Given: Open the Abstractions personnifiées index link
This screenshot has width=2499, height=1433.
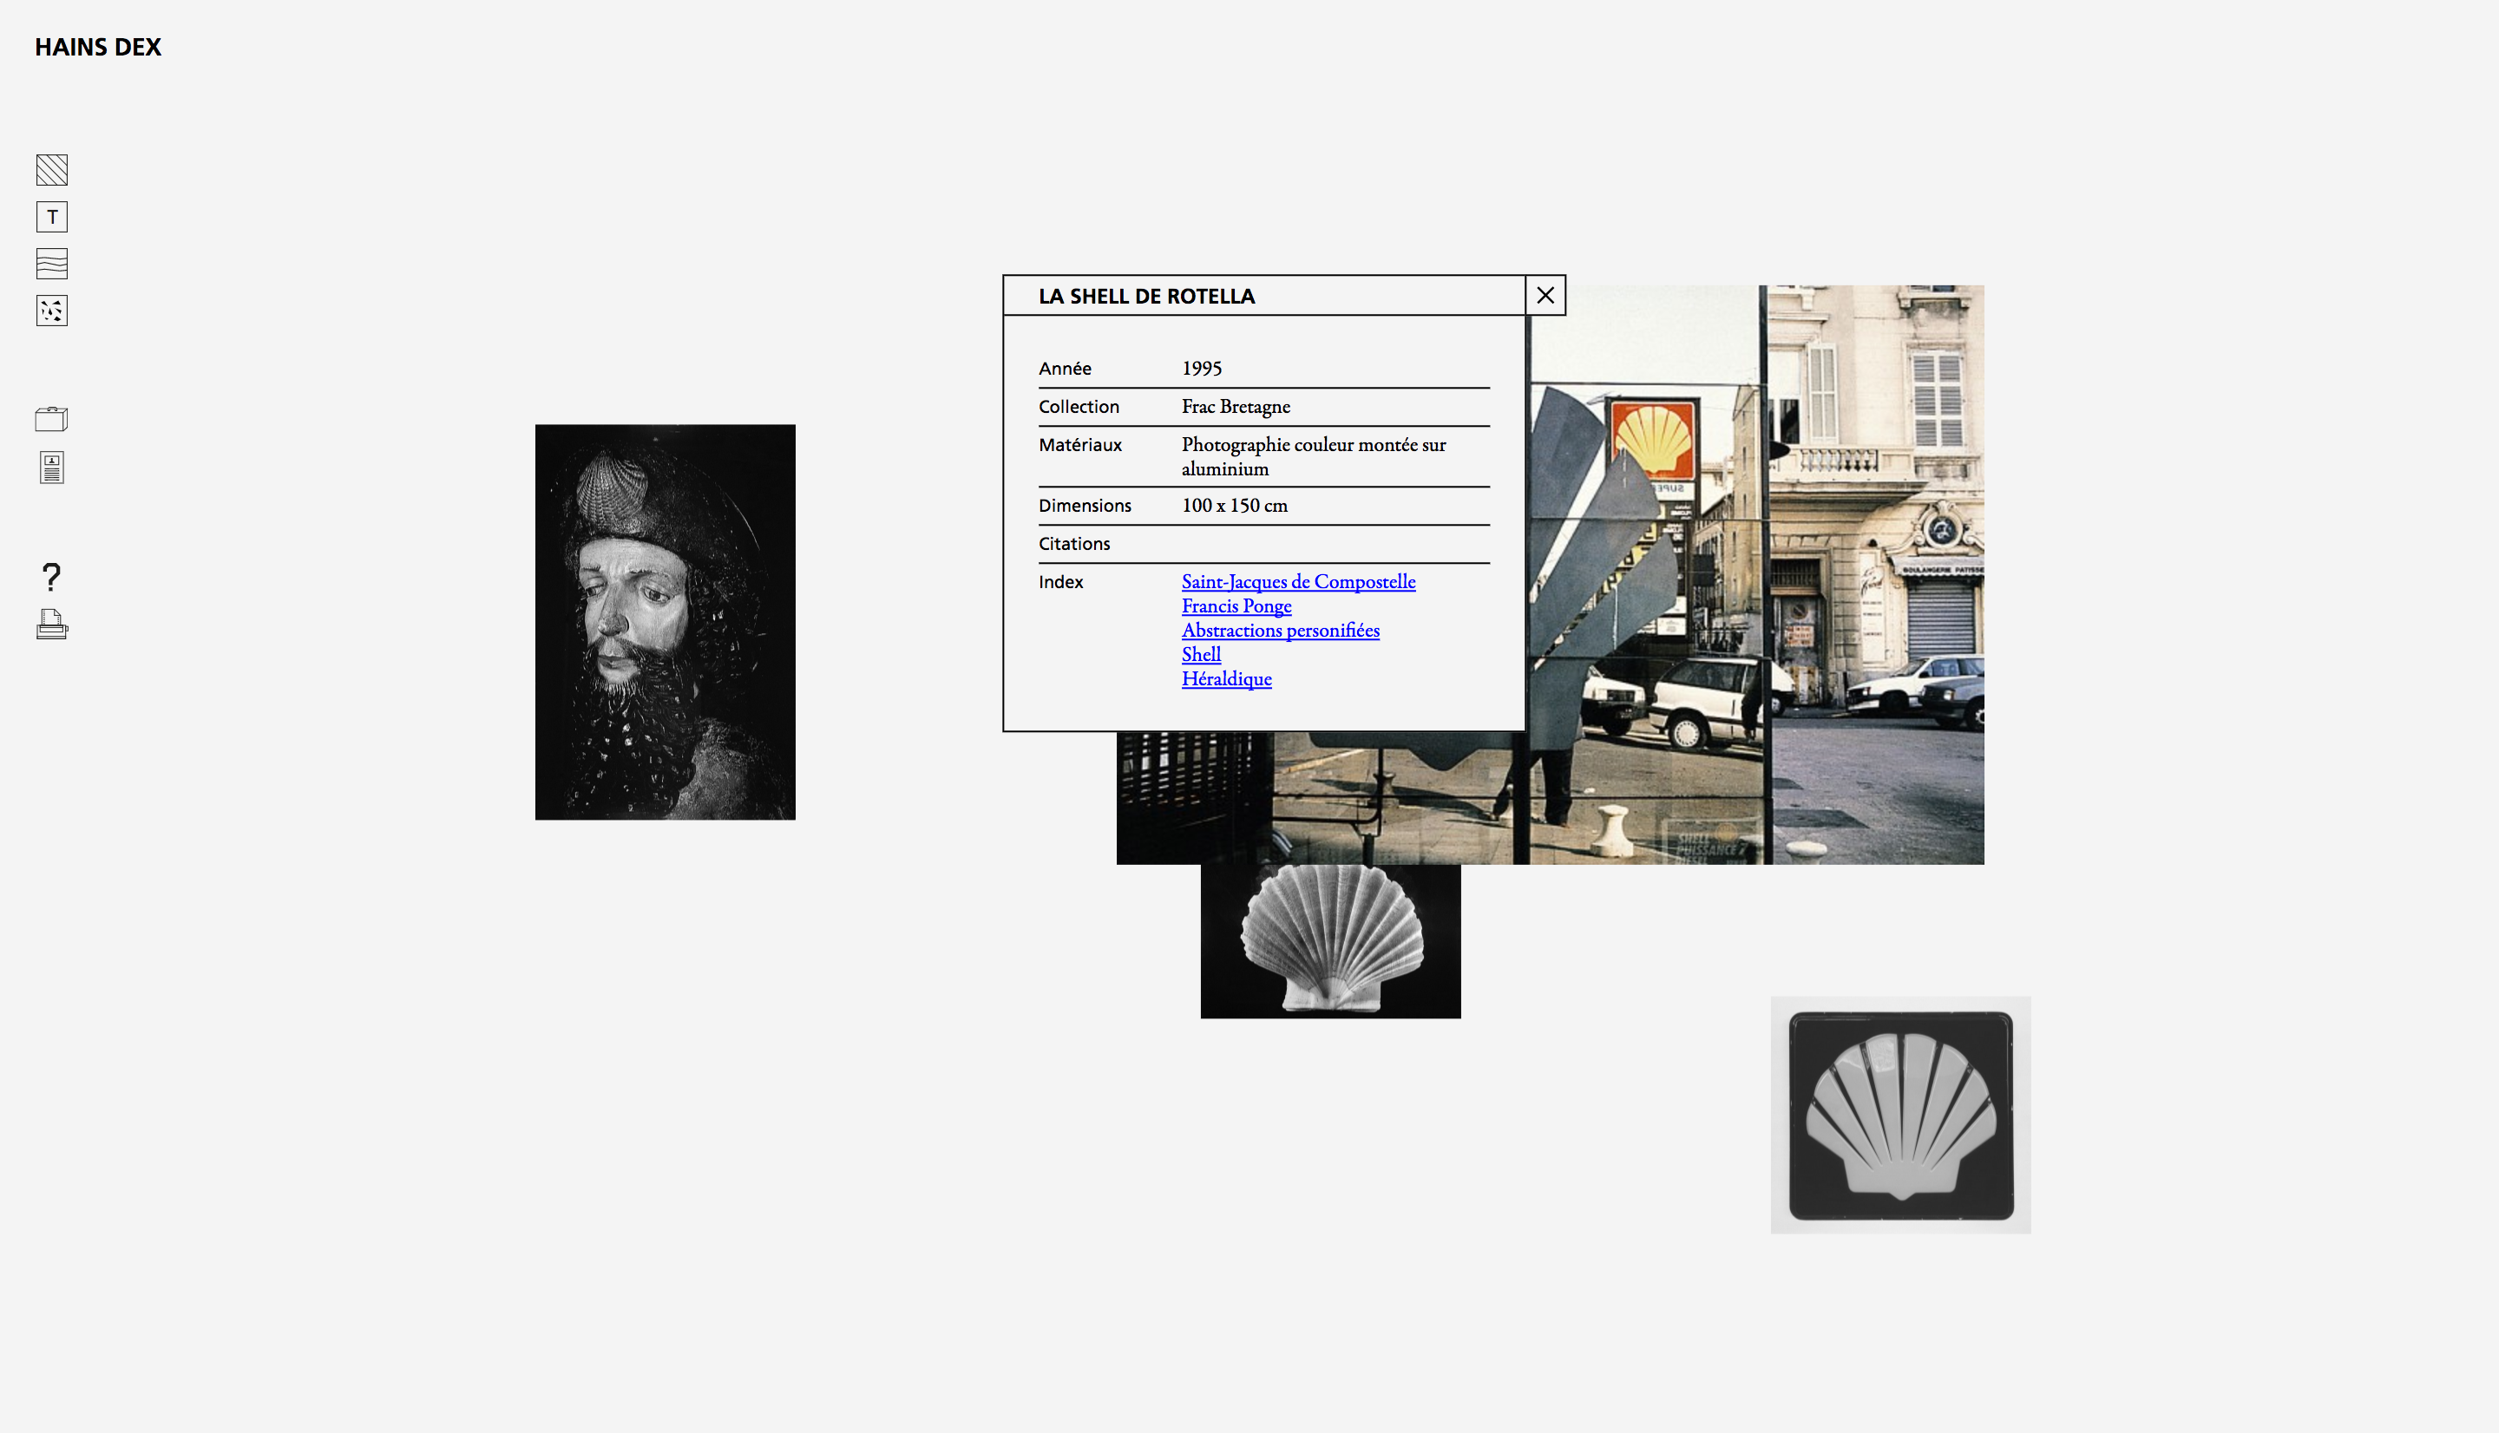Looking at the screenshot, I should click(1281, 631).
